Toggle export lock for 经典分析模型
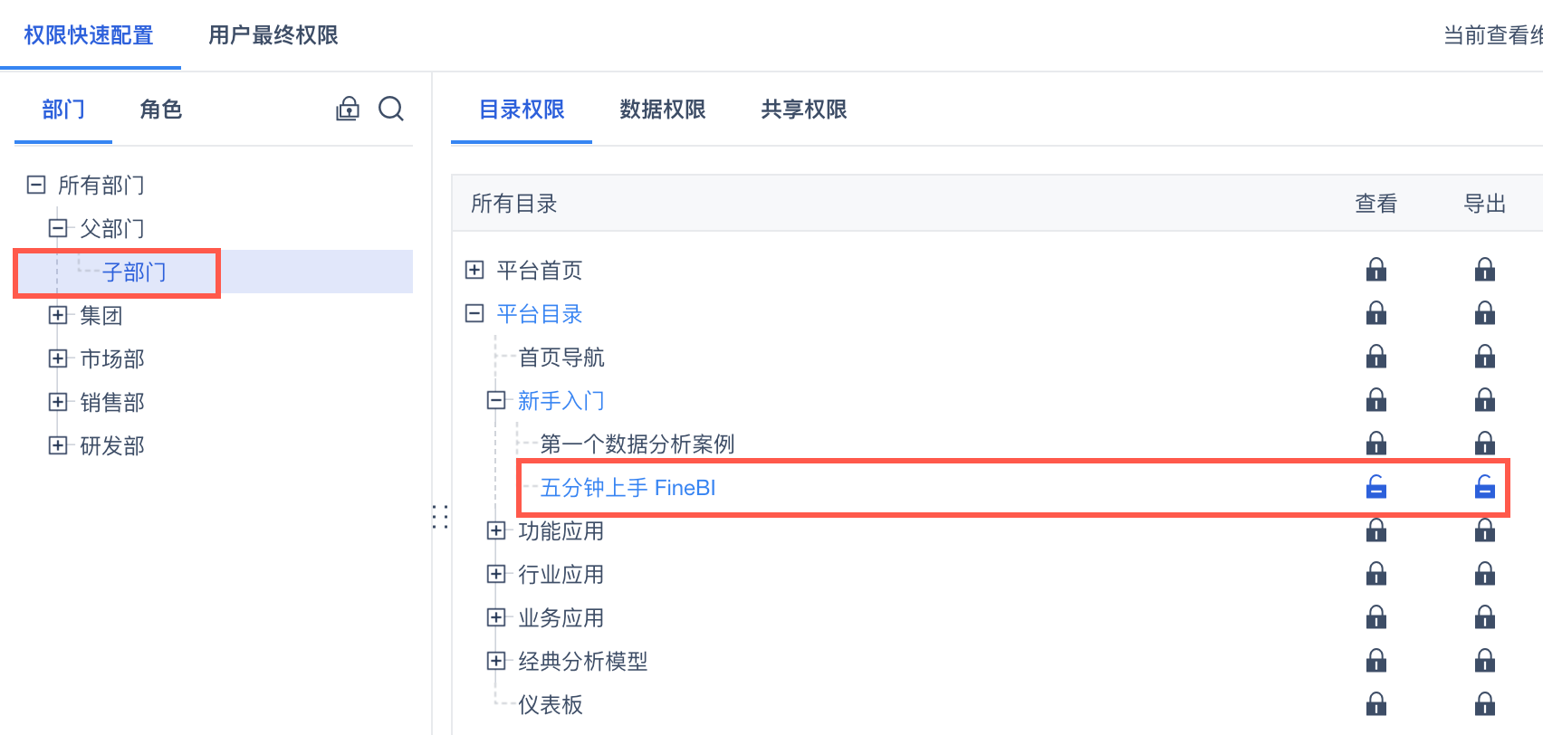1543x735 pixels. point(1484,661)
